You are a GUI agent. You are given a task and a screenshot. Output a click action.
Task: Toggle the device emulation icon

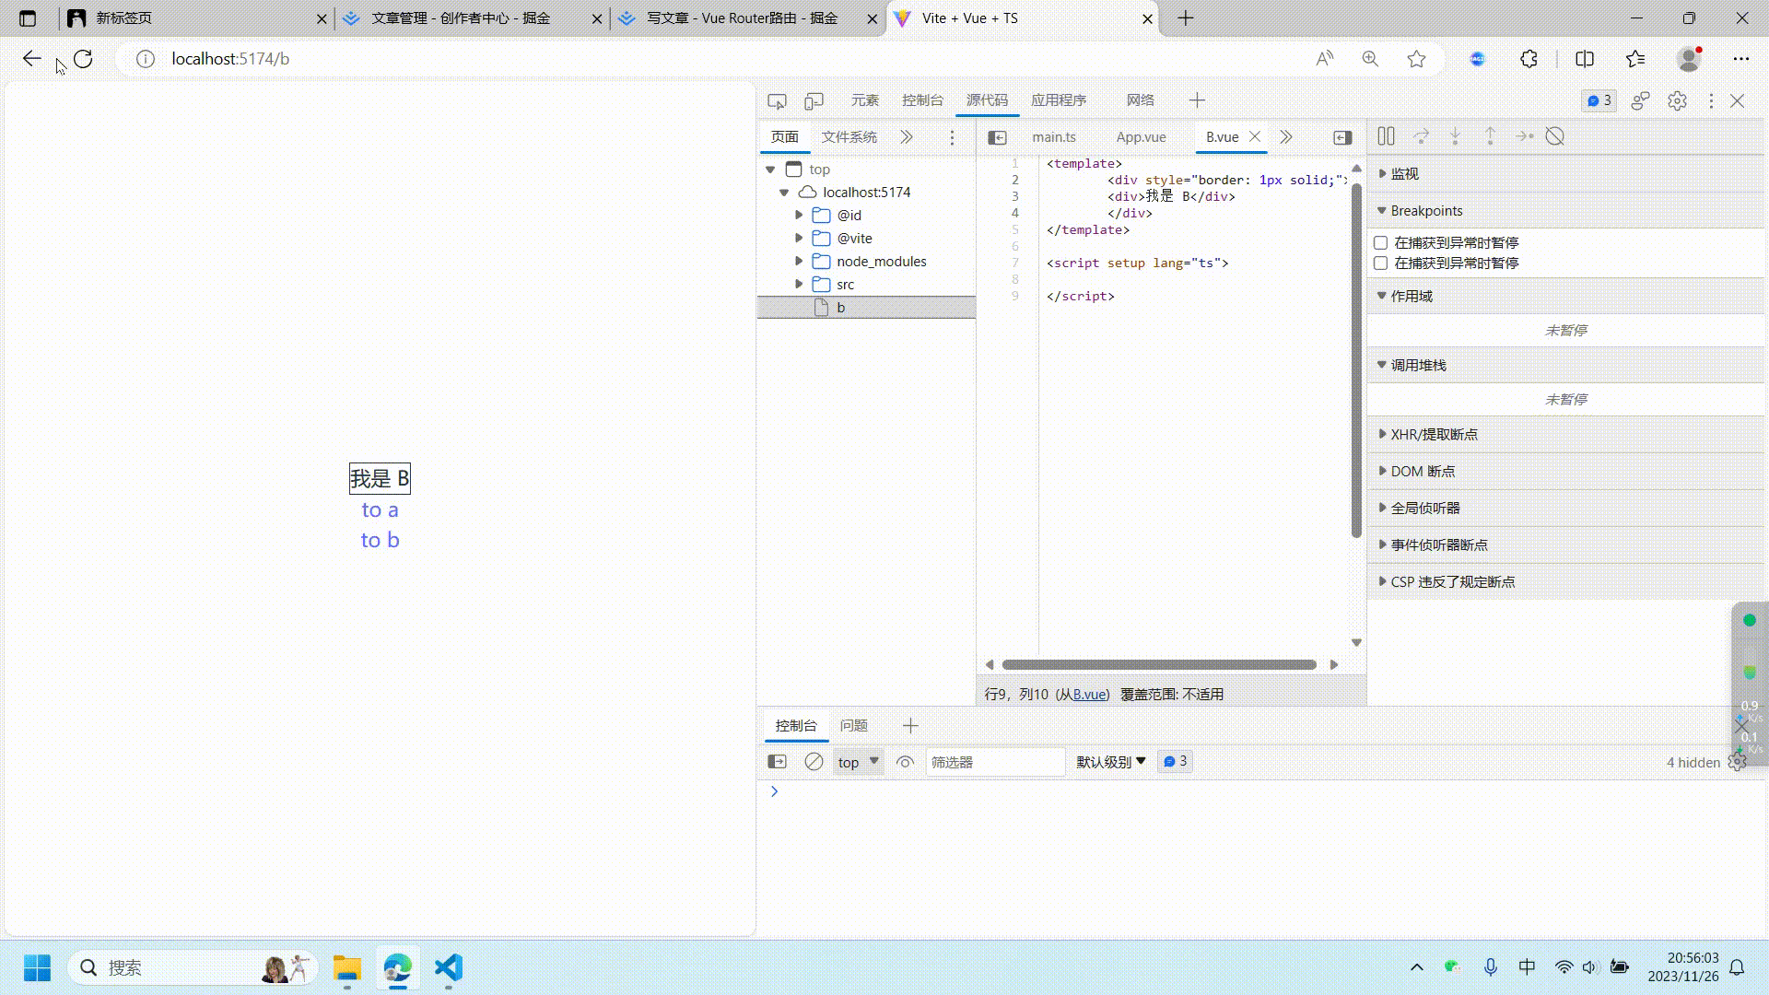[814, 100]
